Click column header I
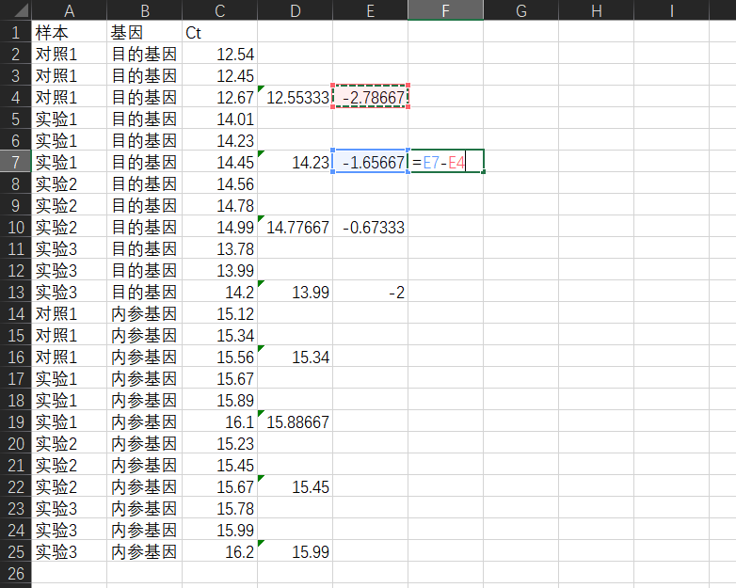This screenshot has height=588, width=736. click(671, 9)
